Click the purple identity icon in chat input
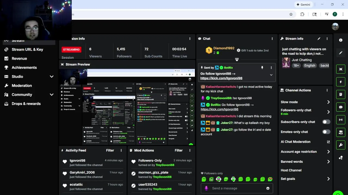This screenshot has height=195, width=348. click(x=206, y=188)
